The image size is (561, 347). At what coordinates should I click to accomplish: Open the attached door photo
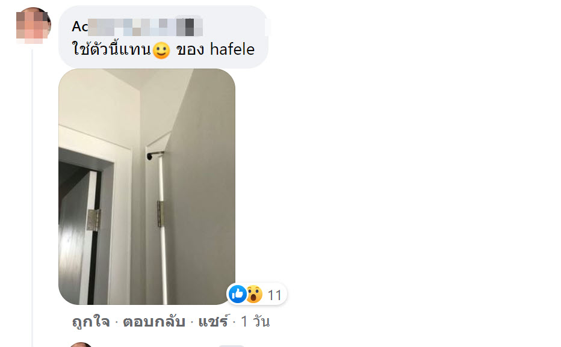pyautogui.click(x=147, y=186)
